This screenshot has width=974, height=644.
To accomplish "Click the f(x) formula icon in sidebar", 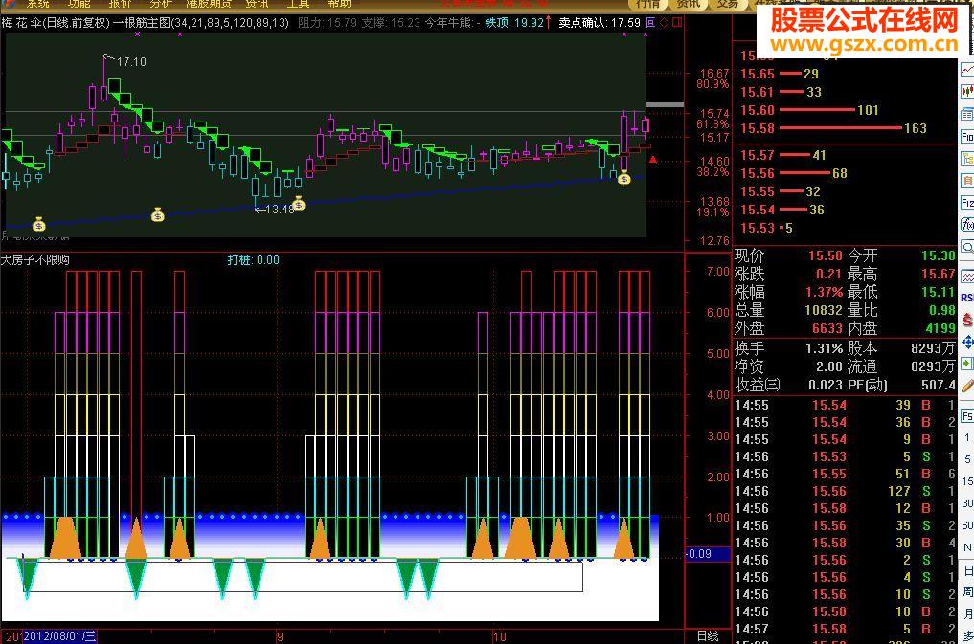I will point(967,225).
